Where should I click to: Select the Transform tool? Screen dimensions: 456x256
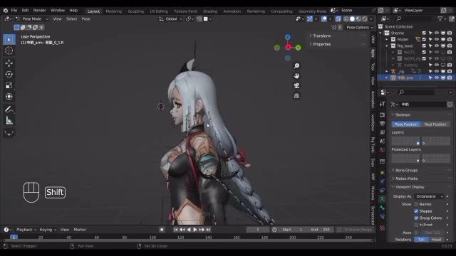click(x=9, y=97)
